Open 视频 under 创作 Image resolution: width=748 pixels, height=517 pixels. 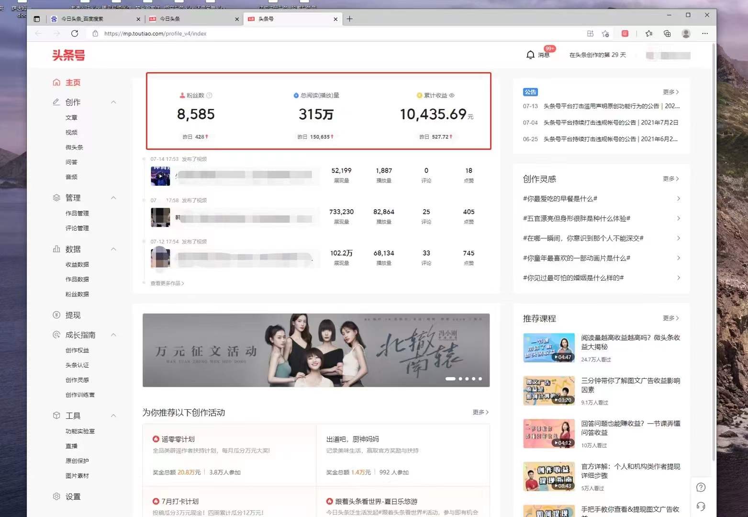tap(71, 132)
